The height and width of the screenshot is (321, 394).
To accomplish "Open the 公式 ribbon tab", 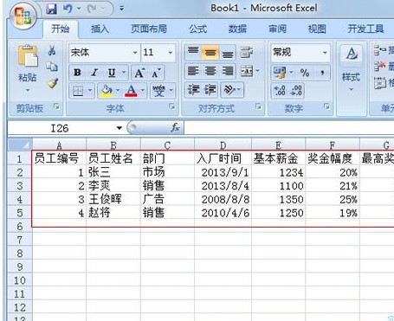I will 197,29.
